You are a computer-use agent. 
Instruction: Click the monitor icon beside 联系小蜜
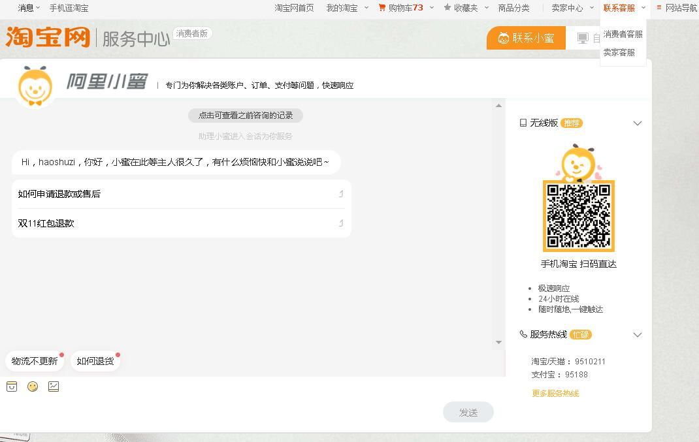(x=583, y=39)
